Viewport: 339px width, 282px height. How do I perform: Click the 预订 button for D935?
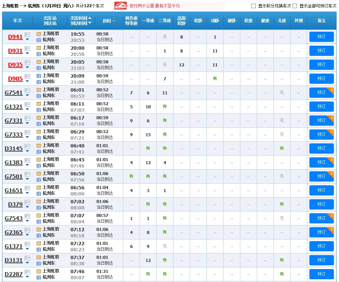pos(321,65)
